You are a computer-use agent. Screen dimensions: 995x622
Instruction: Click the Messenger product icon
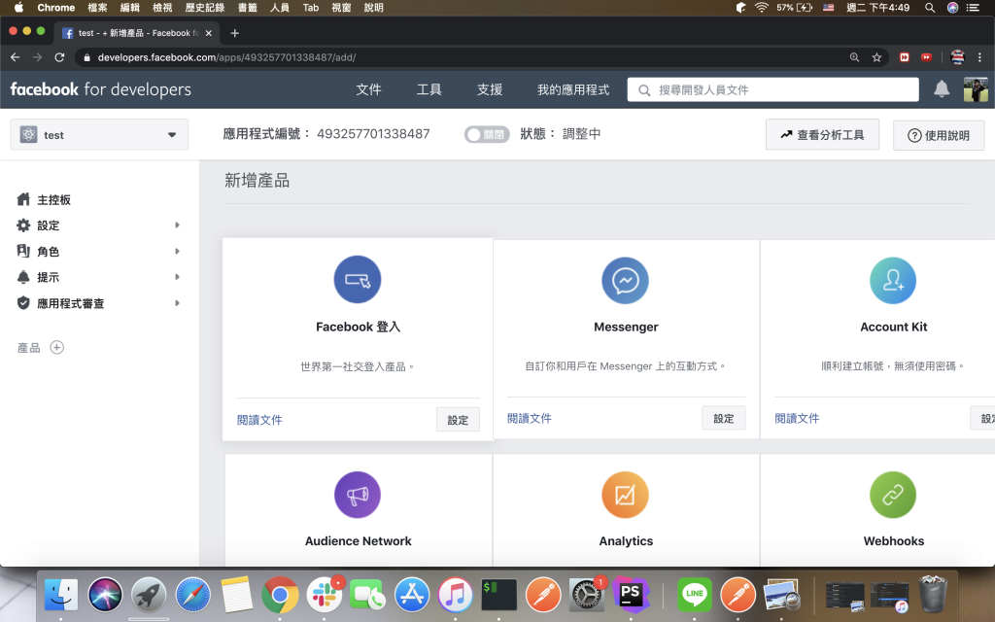625,280
